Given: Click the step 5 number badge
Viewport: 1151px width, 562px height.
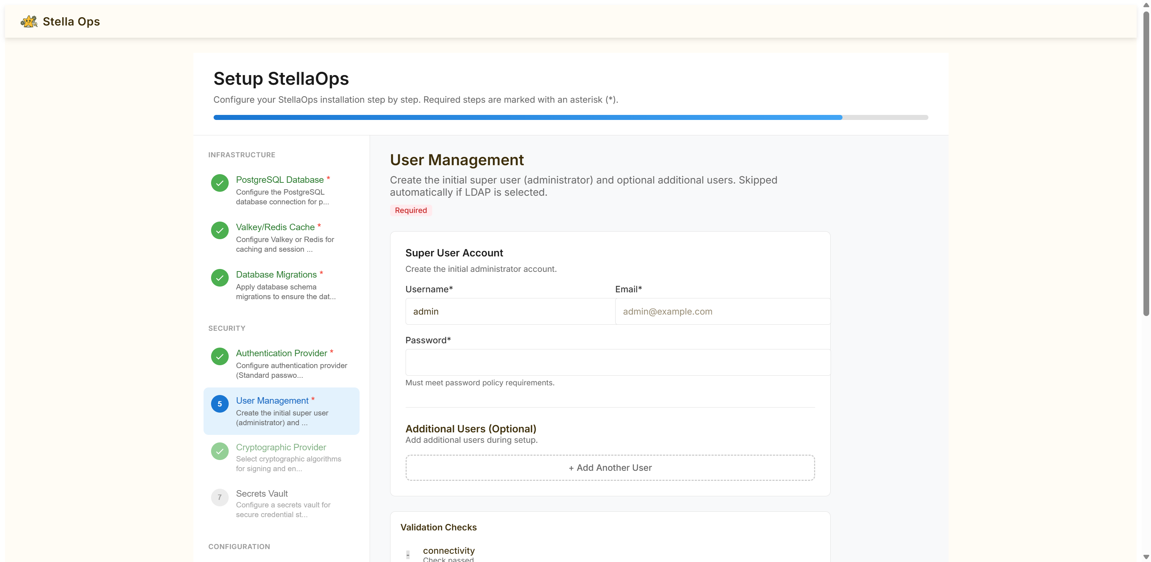Looking at the screenshot, I should pos(219,404).
